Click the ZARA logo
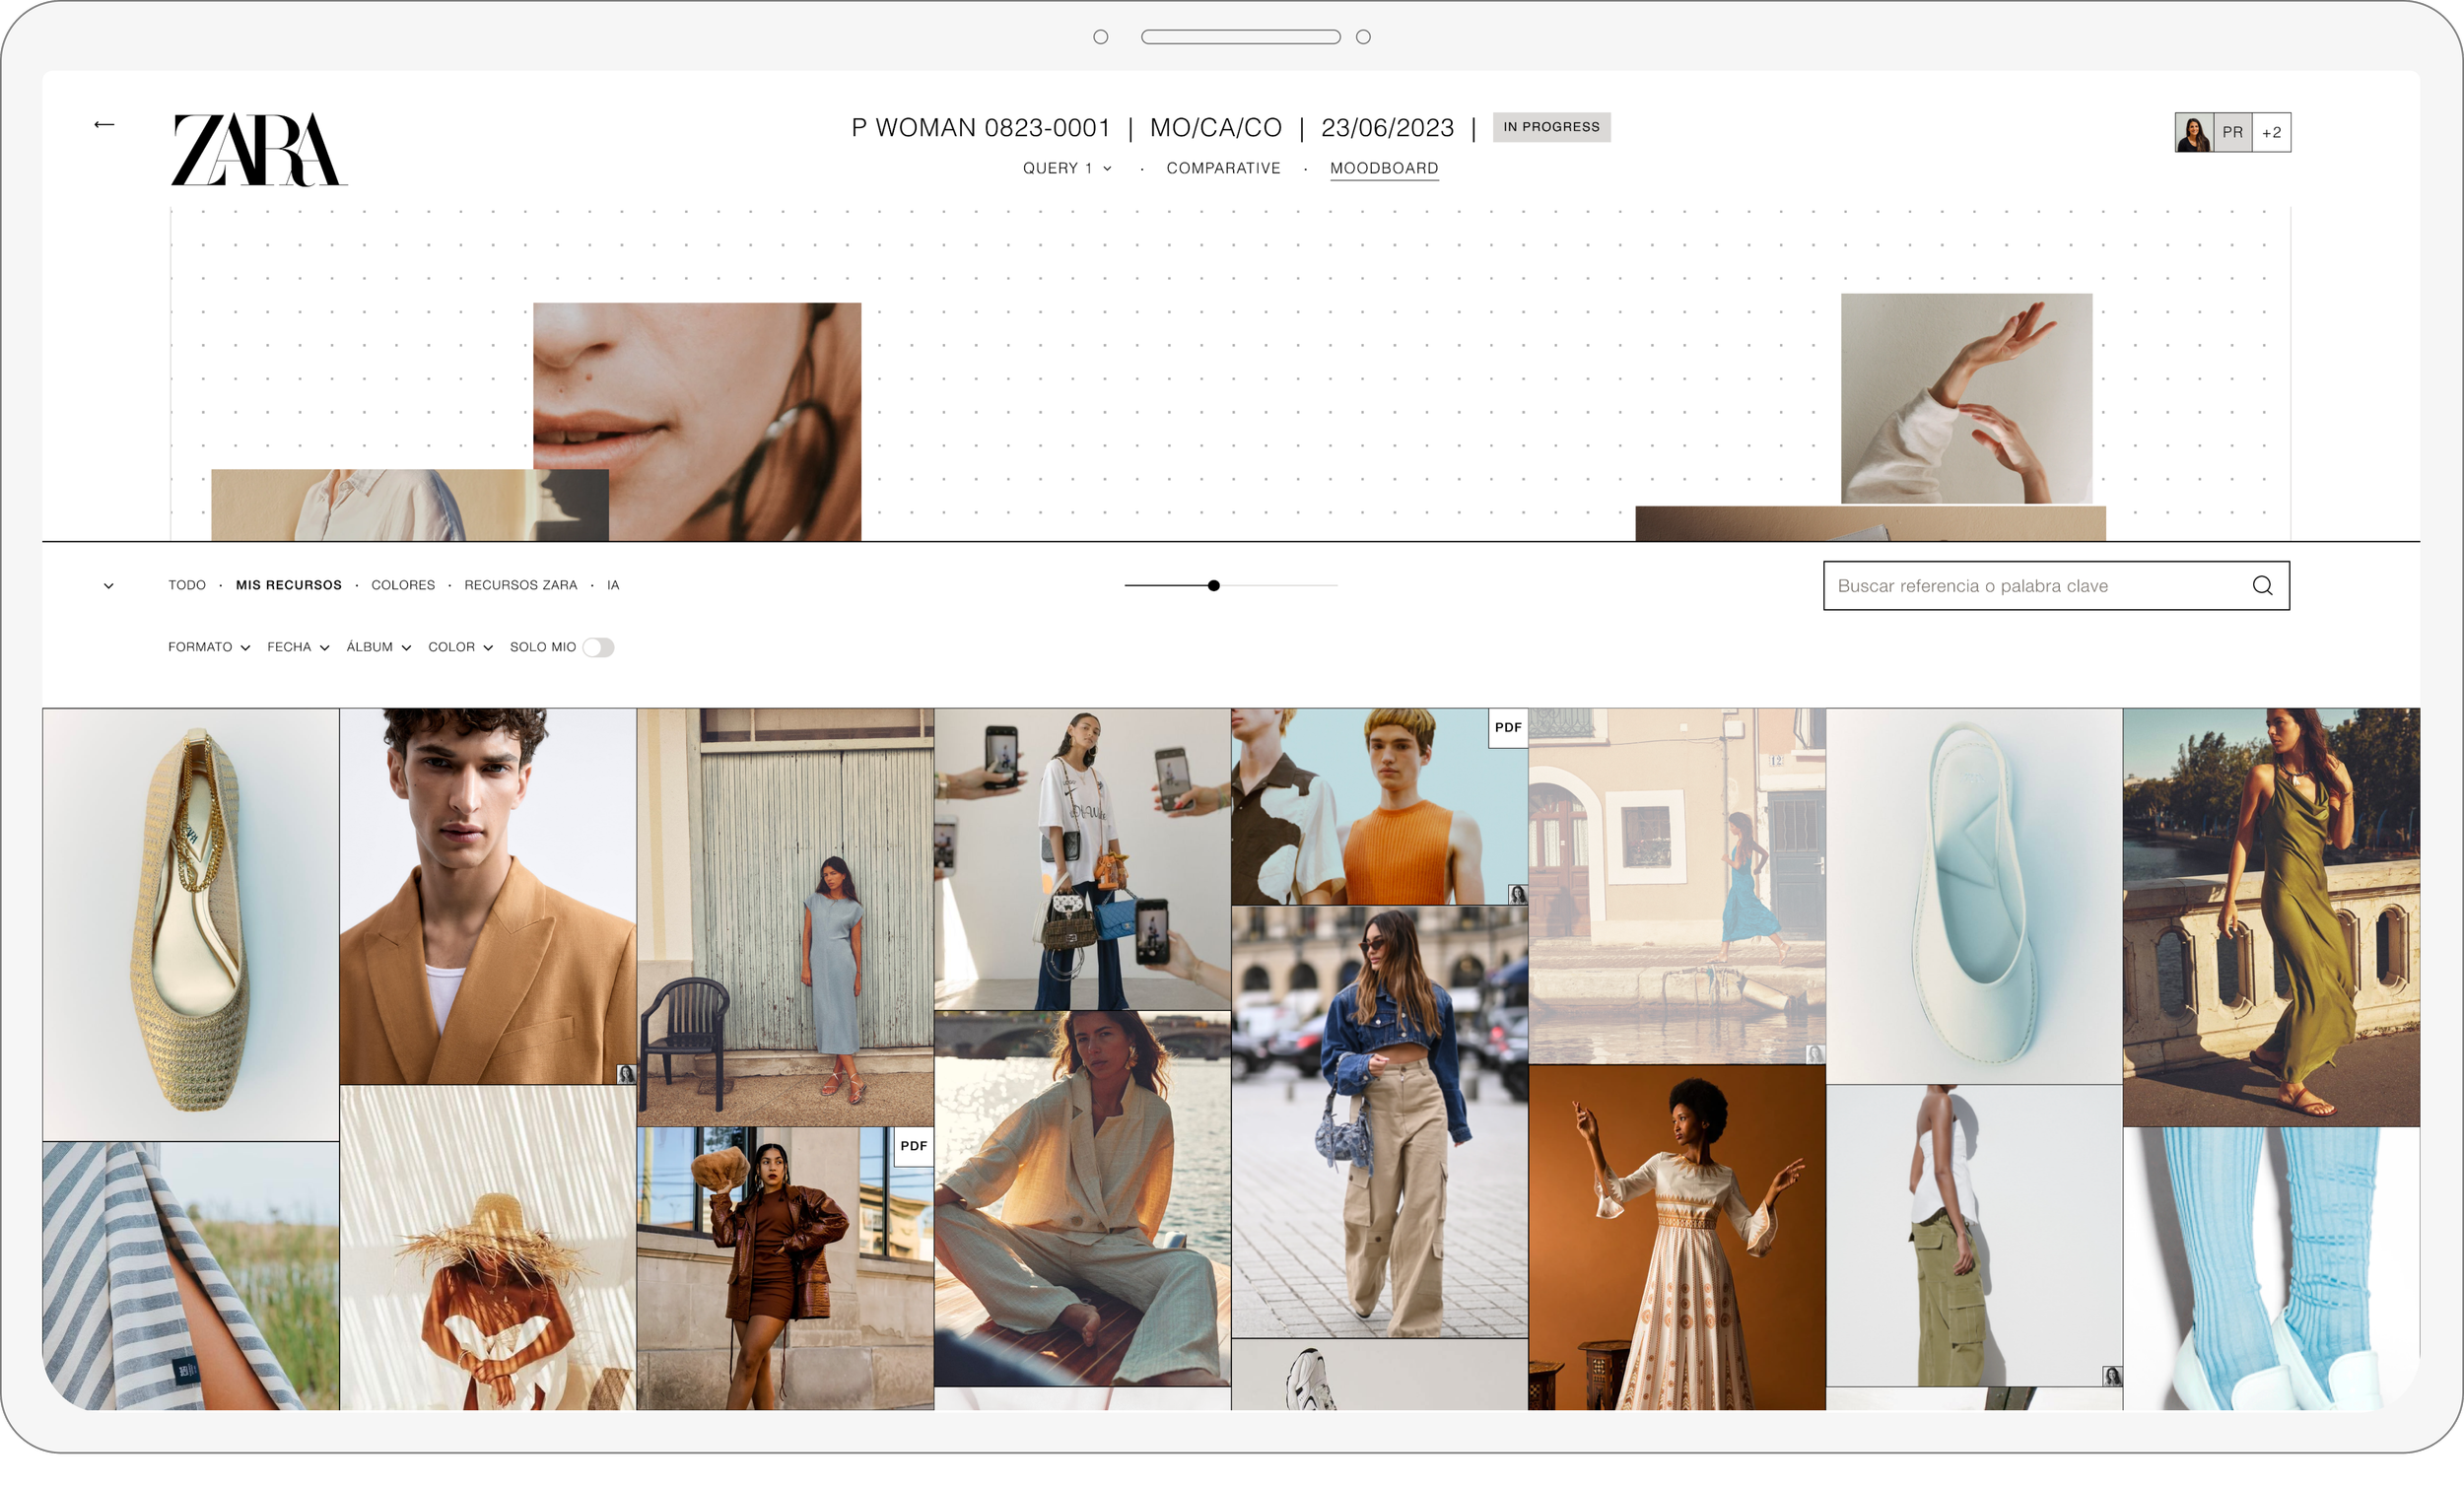The width and height of the screenshot is (2464, 1486). [x=259, y=149]
